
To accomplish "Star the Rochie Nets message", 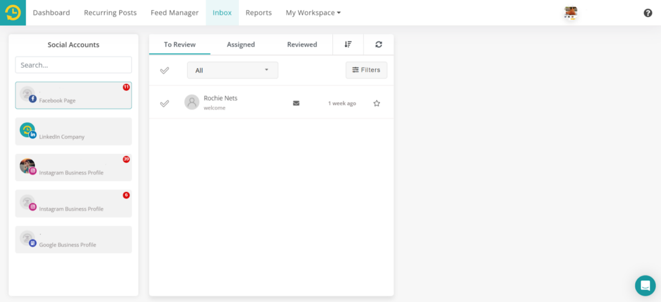I will tap(376, 103).
